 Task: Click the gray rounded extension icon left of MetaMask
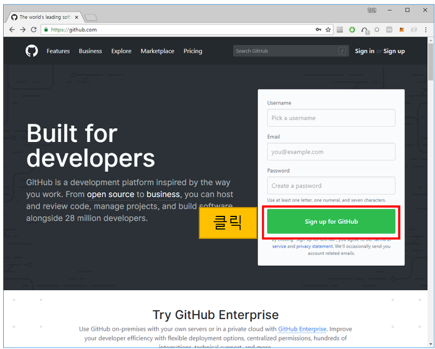point(389,29)
